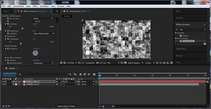
Task: Toggle the fx switch on White Solid 1
Action: point(64,82)
